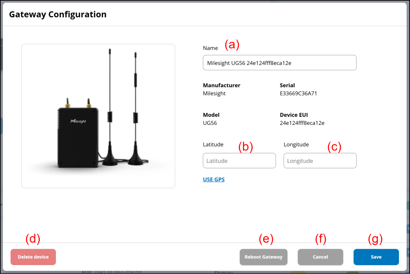Click the Reboot Gateway button
The image size is (410, 274).
coord(263,257)
